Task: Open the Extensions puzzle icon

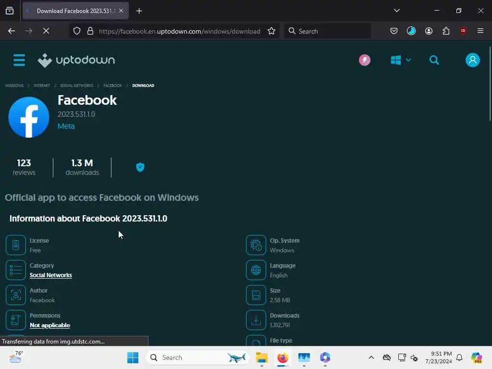Action: click(446, 31)
